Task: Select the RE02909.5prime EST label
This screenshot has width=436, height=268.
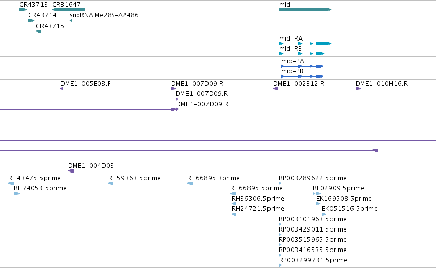Action: [339, 188]
